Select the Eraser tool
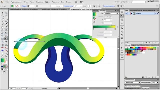The width and height of the screenshot is (160, 90). (6, 27)
